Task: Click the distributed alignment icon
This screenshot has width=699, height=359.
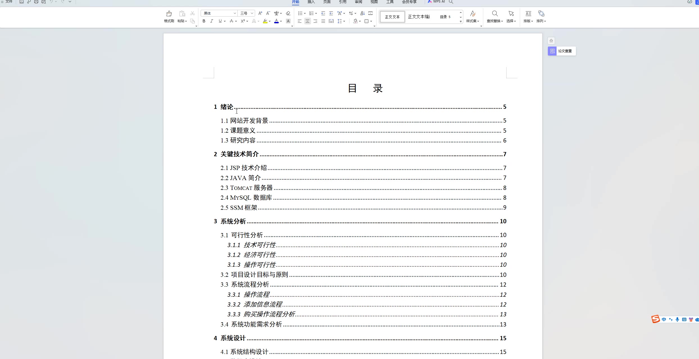Action: (x=331, y=21)
